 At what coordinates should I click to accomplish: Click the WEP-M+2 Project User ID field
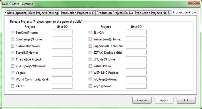click(136, 73)
